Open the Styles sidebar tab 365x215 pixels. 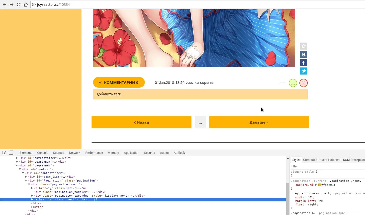click(x=296, y=160)
